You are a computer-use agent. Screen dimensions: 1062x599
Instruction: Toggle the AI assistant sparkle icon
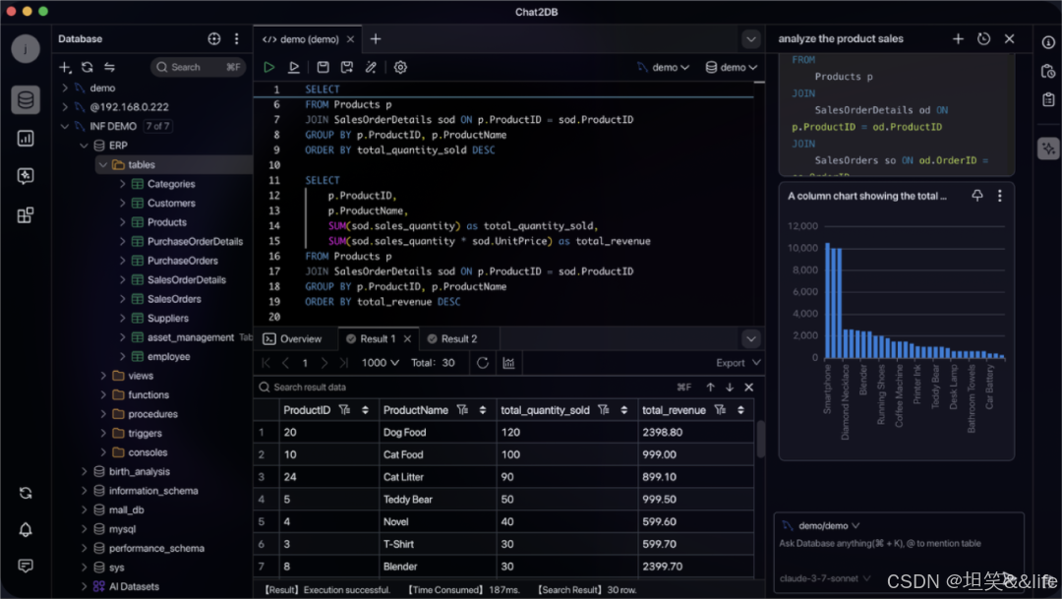(1048, 149)
